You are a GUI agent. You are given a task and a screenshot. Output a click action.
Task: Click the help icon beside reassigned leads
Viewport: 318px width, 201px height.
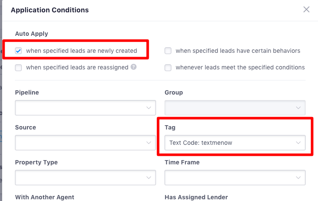pyautogui.click(x=133, y=67)
